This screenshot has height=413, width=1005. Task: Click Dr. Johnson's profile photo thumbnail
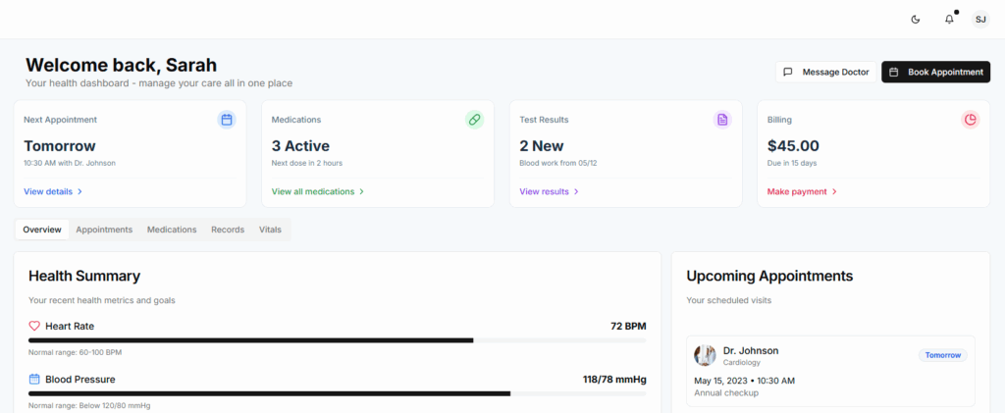tap(705, 355)
